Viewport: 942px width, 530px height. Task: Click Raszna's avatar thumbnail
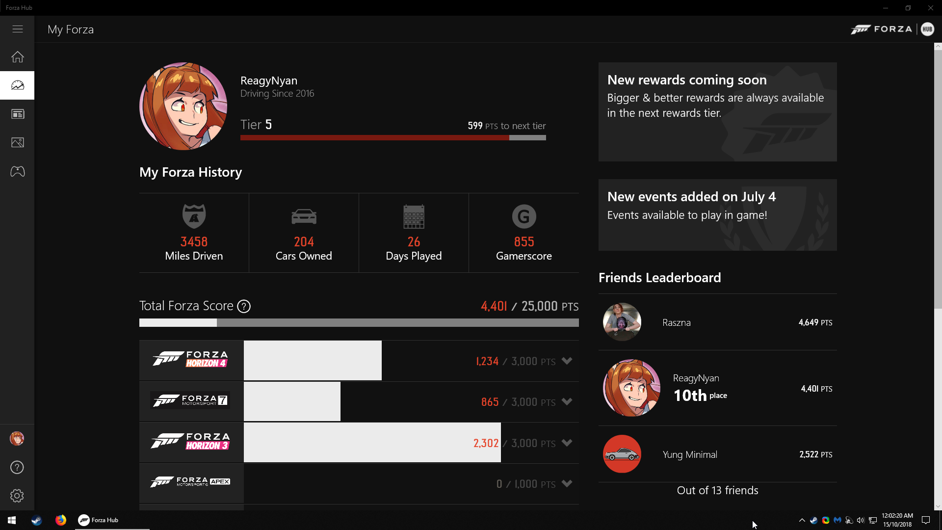pos(622,322)
